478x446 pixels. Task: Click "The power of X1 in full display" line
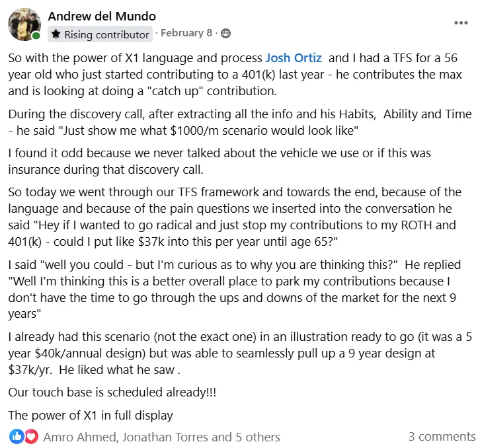click(91, 415)
